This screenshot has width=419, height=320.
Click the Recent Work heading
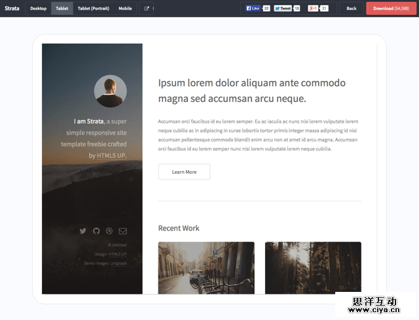tap(179, 229)
